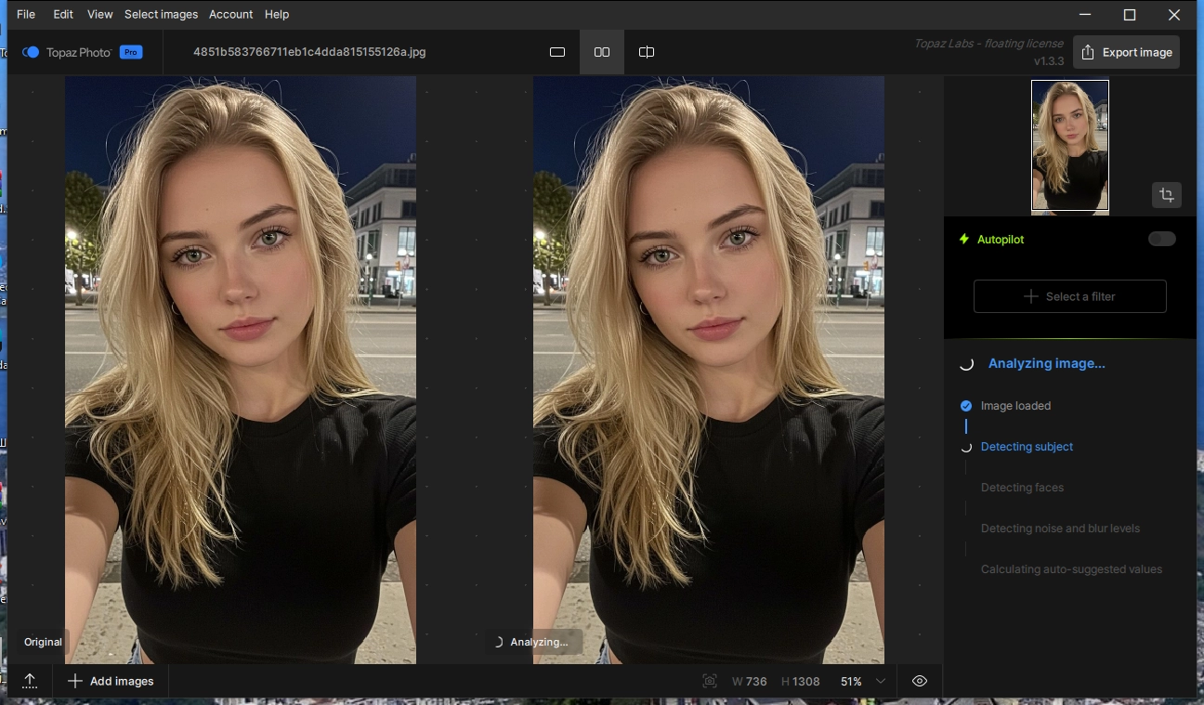
Task: Click the Image loaded step label
Action: (1015, 406)
